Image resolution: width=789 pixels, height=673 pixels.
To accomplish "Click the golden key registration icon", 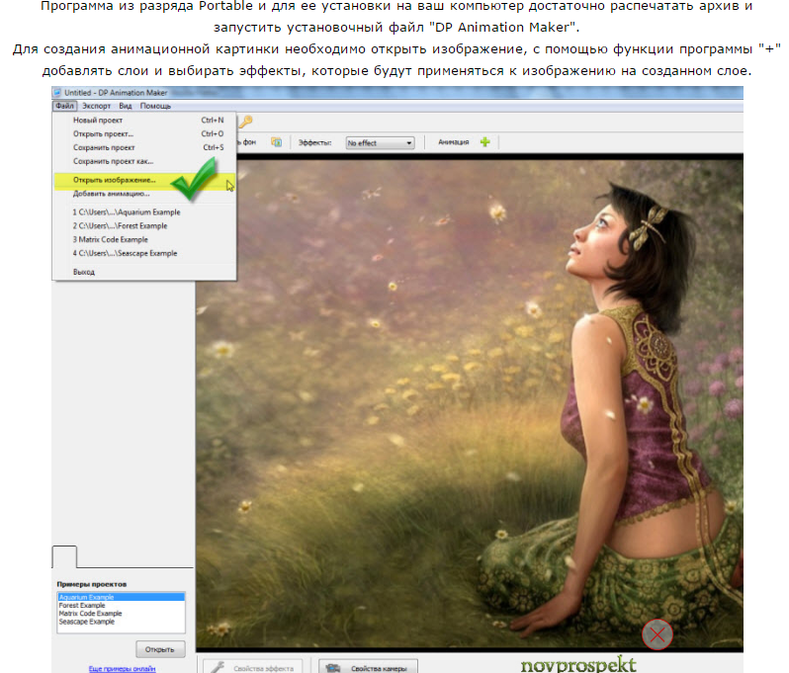I will (x=245, y=122).
